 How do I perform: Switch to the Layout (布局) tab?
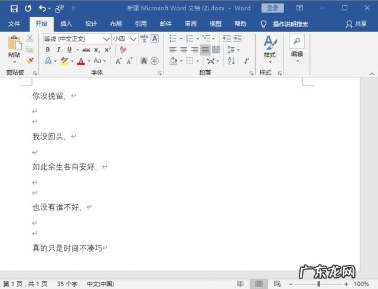click(x=116, y=24)
